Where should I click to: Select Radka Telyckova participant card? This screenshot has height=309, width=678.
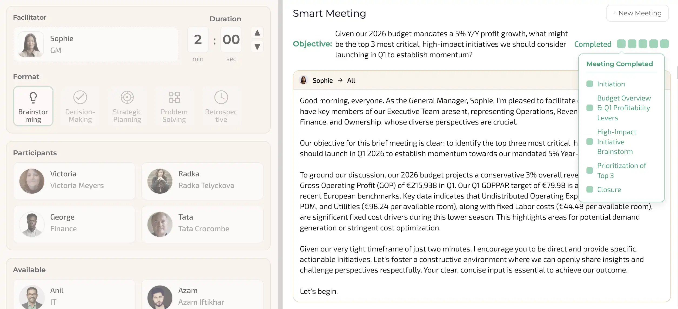(x=202, y=181)
